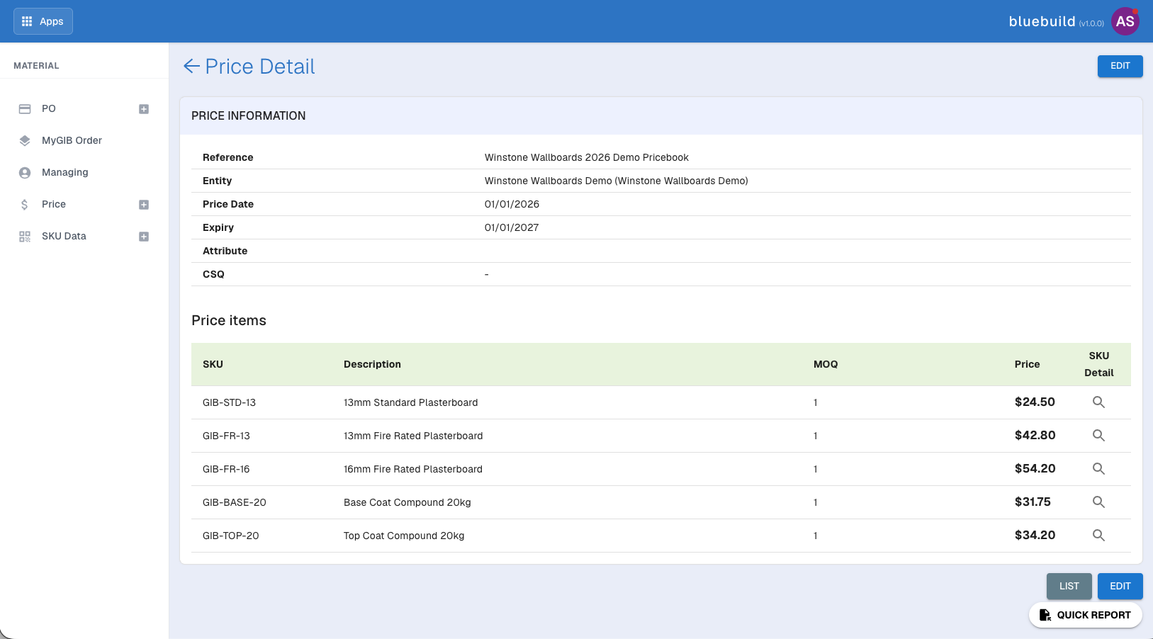The image size is (1153, 639).
Task: Click the $24.50 price value
Action: pos(1035,402)
